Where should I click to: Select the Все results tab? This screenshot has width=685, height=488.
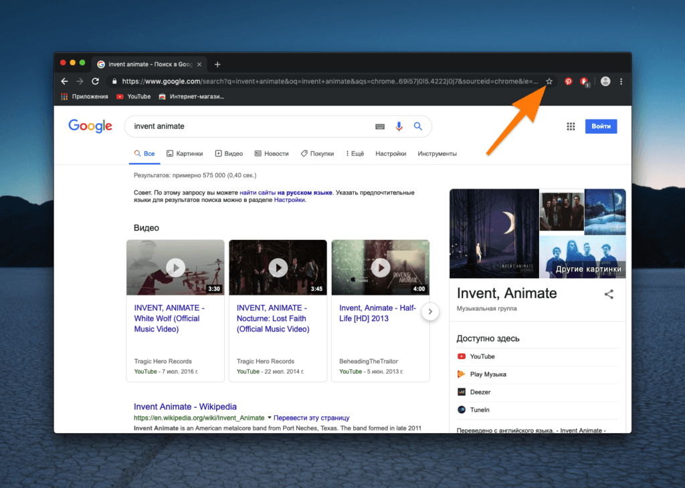(x=144, y=154)
